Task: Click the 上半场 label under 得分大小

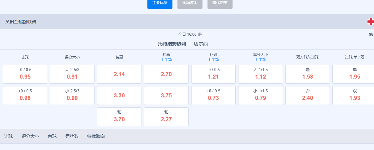Action: pyautogui.click(x=260, y=59)
